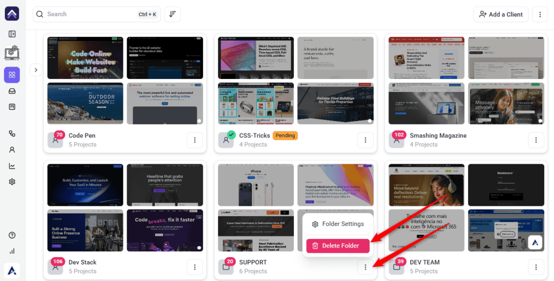Click the sort order icon beside search
554x281 pixels.
(x=173, y=14)
